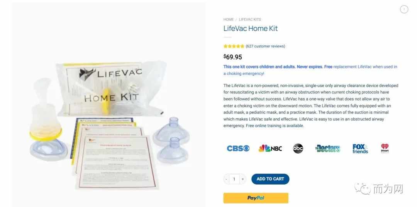The height and width of the screenshot is (207, 417).
Task: Click the iHeart radio logo
Action: 385,148
